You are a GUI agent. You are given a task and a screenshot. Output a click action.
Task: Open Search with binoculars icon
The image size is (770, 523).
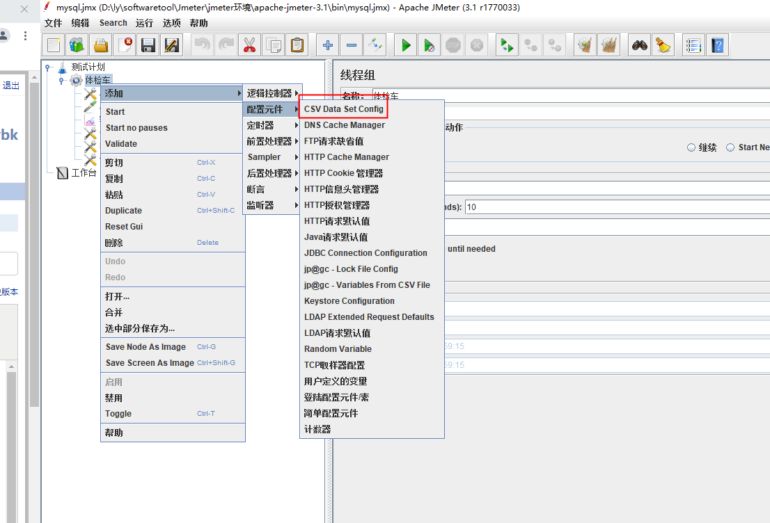tap(639, 46)
